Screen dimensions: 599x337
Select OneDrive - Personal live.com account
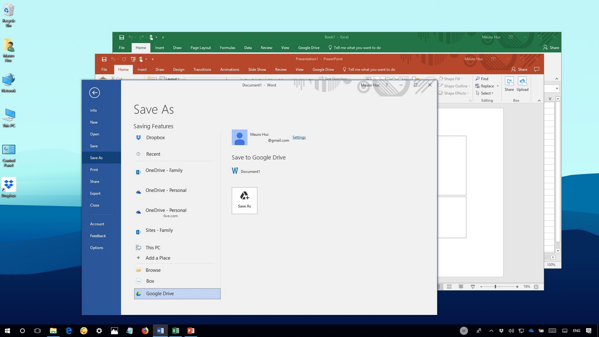[x=177, y=212]
